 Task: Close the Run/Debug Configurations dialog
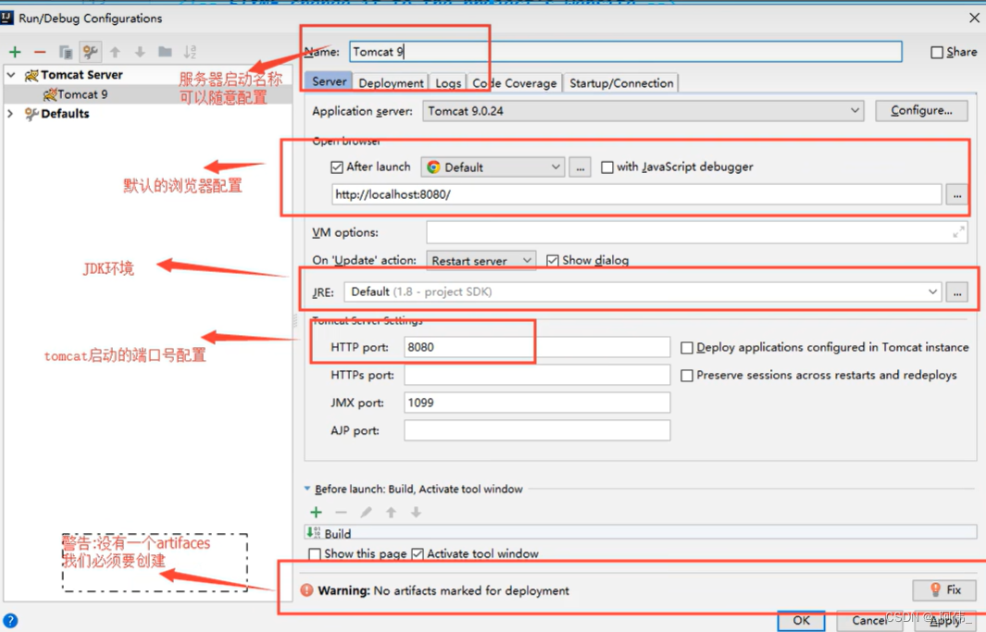pos(974,19)
